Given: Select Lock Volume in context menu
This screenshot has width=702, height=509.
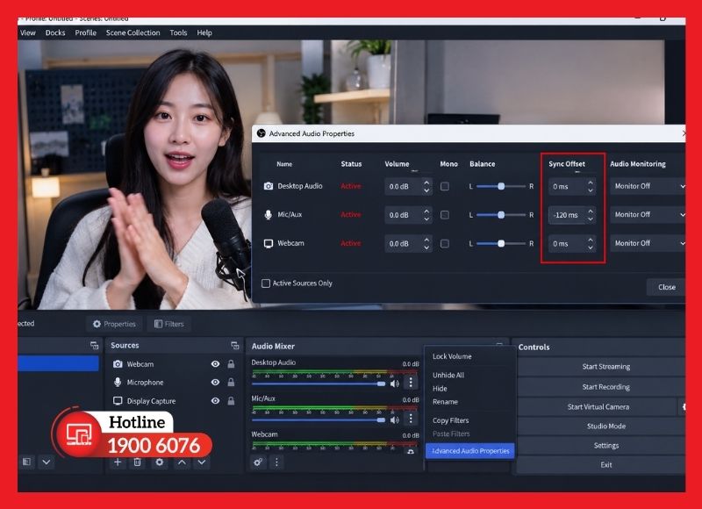Looking at the screenshot, I should [452, 356].
